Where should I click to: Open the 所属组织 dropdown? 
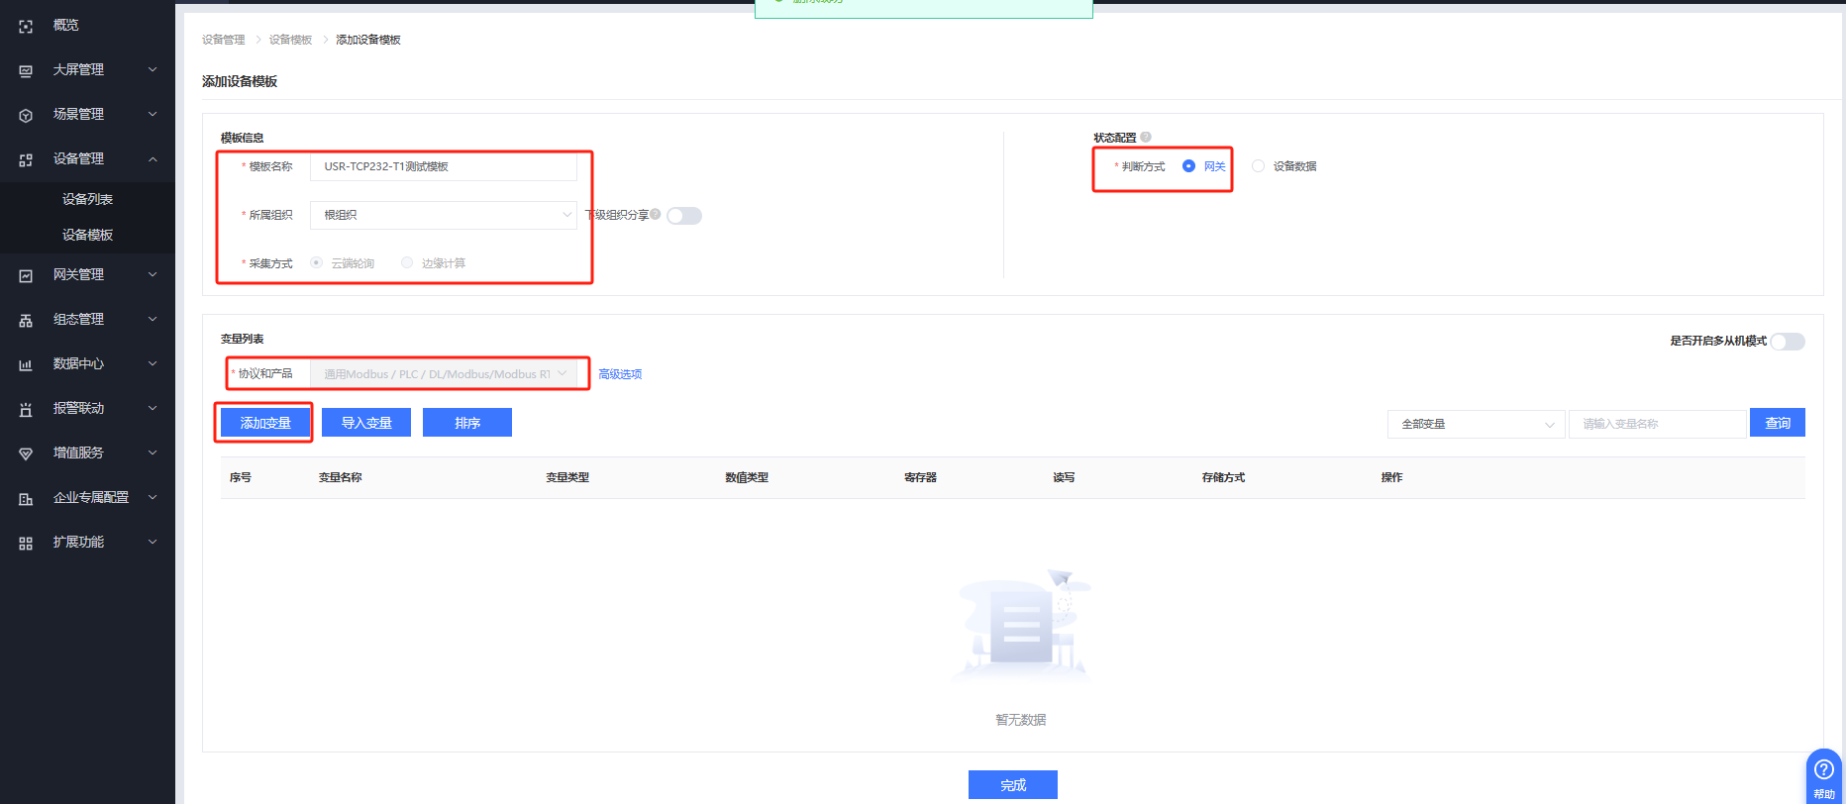click(x=443, y=215)
